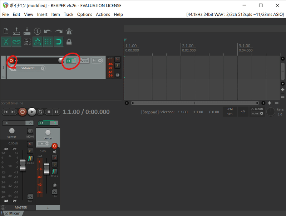Image resolution: width=286 pixels, height=216 pixels.
Task: Invert phase on track 1 panel
Action: (118, 75)
